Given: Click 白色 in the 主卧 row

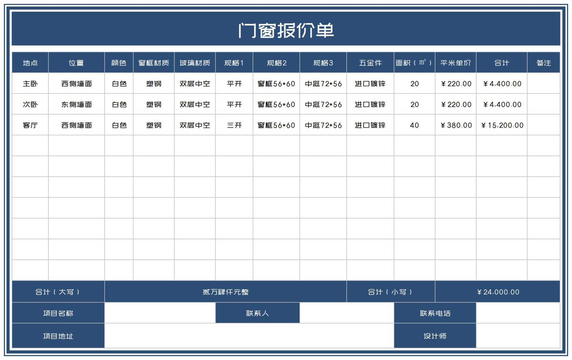Looking at the screenshot, I should [119, 84].
